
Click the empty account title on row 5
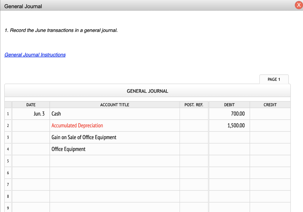115,161
